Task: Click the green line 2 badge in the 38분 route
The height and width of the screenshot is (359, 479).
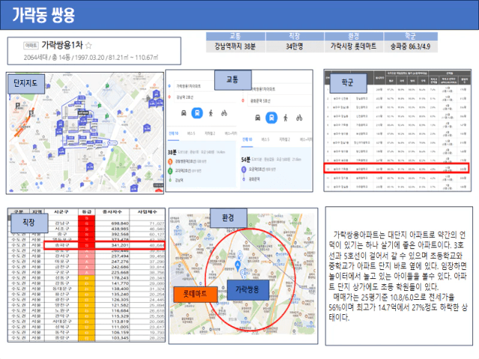Action: (171, 171)
